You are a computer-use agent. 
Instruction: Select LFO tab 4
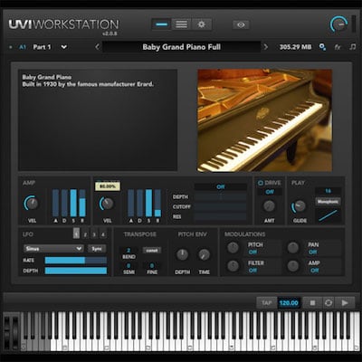(x=103, y=233)
